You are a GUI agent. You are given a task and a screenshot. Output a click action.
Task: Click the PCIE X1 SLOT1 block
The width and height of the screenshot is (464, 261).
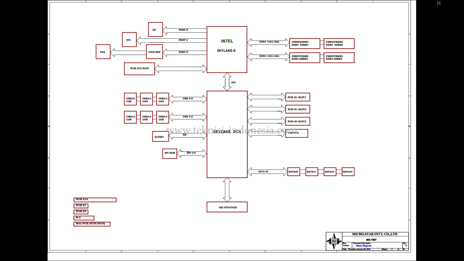tap(298, 97)
